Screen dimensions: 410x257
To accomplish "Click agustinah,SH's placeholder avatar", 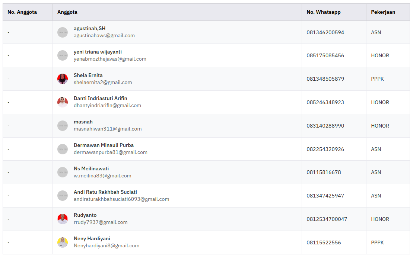I will (63, 32).
